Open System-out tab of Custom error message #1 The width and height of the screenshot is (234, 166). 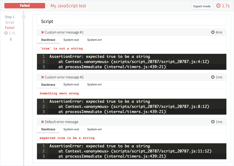71,40
